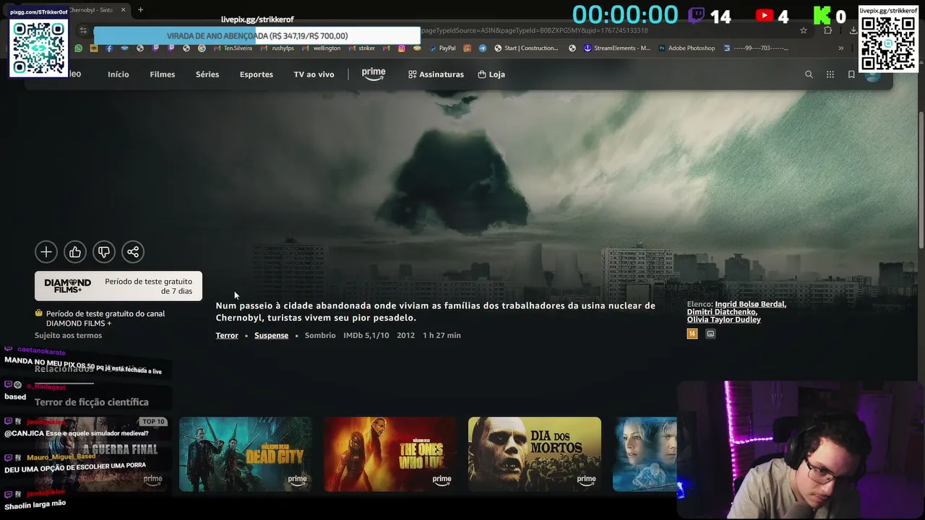The image size is (925, 520).
Task: Open the Start | Construction bookmark
Action: coord(526,48)
